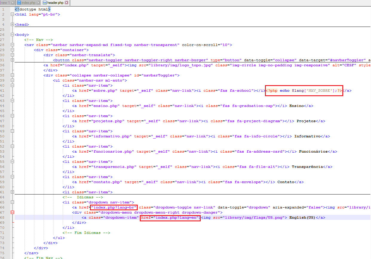Expand the folded button block at line 31
The height and width of the screenshot is (259, 371).
click(12, 60)
